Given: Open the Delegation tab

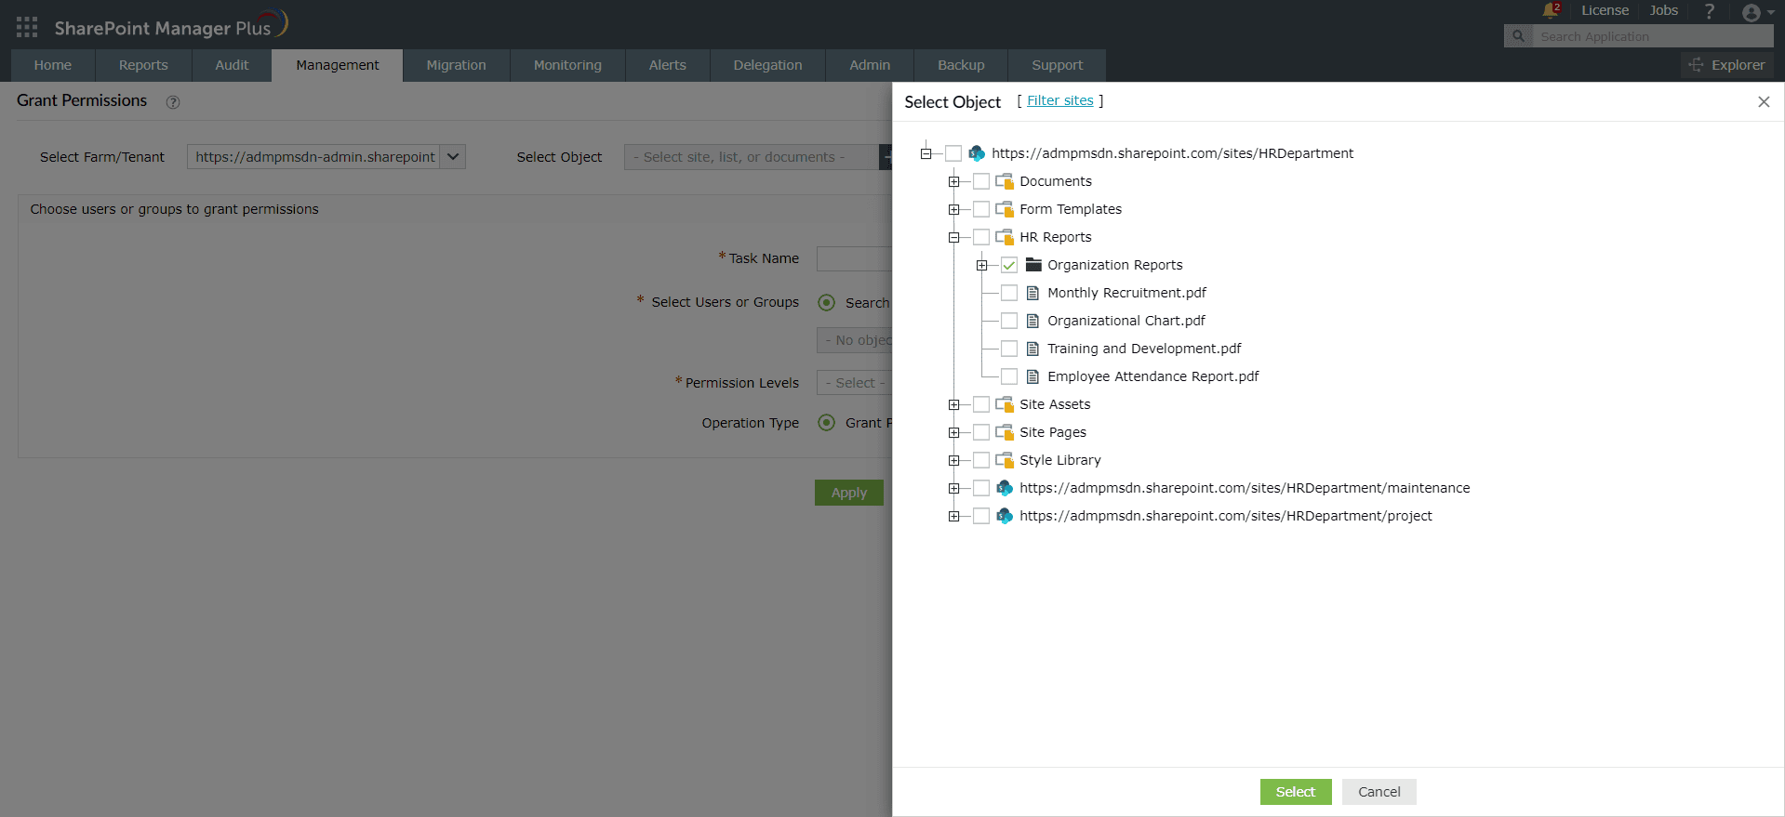Looking at the screenshot, I should [x=767, y=65].
